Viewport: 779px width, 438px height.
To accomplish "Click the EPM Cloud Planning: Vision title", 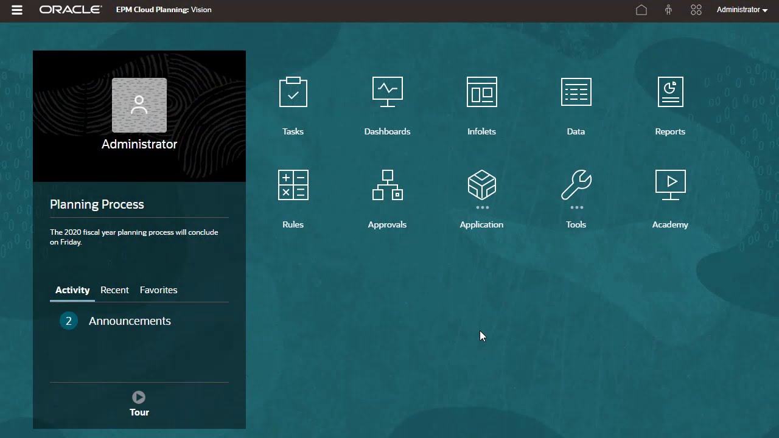I will pyautogui.click(x=164, y=10).
